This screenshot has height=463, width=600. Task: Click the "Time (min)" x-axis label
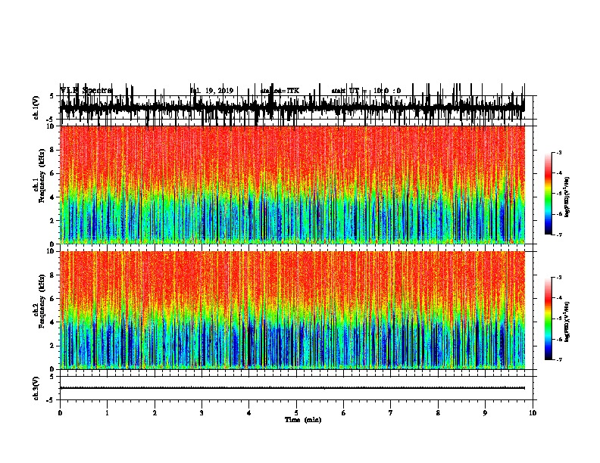tap(303, 420)
